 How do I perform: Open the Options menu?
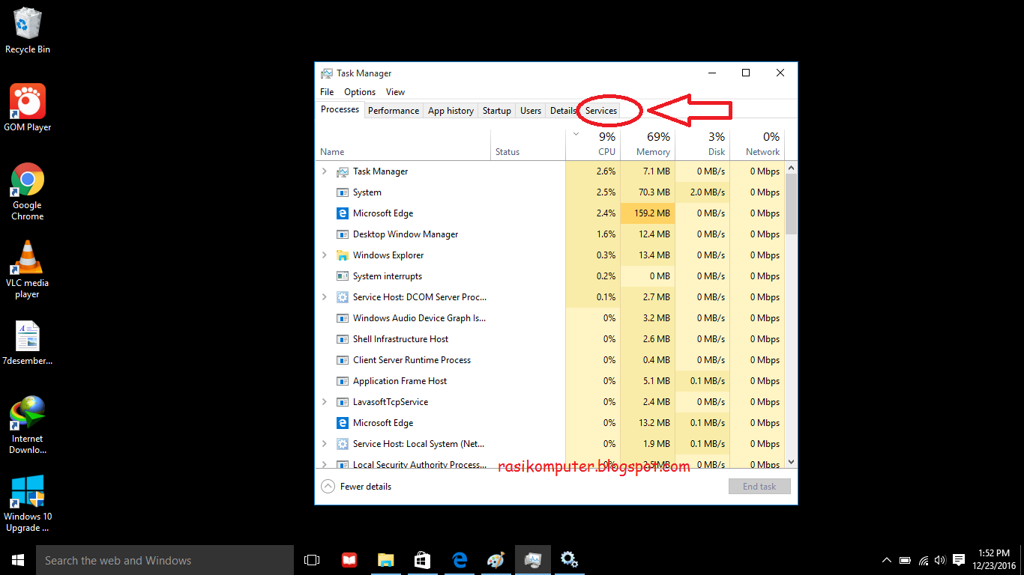(x=360, y=92)
